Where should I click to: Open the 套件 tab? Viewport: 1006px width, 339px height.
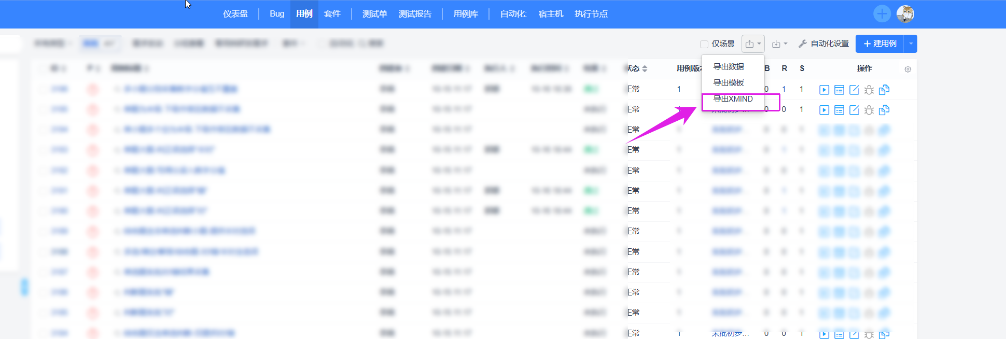[332, 14]
